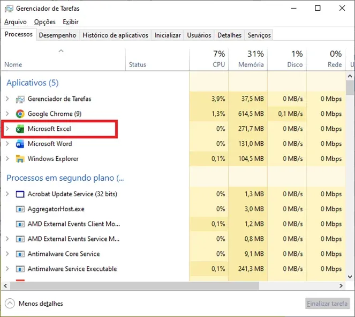Expand the Windows Explorer process row
Image resolution: width=355 pixels, height=317 pixels.
click(7, 159)
